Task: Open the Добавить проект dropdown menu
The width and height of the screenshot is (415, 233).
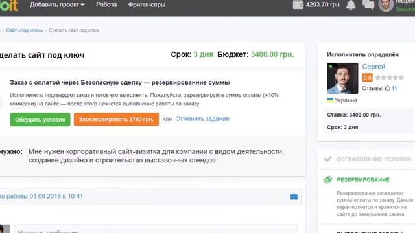Action: pyautogui.click(x=57, y=5)
